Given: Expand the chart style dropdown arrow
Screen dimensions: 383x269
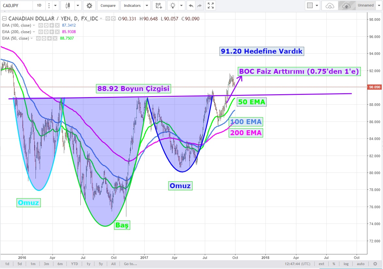Looking at the screenshot, I should [78, 6].
